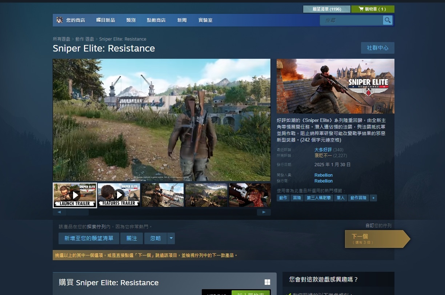The width and height of the screenshot is (445, 295).
Task: Select the 單人 tag
Action: [x=341, y=198]
